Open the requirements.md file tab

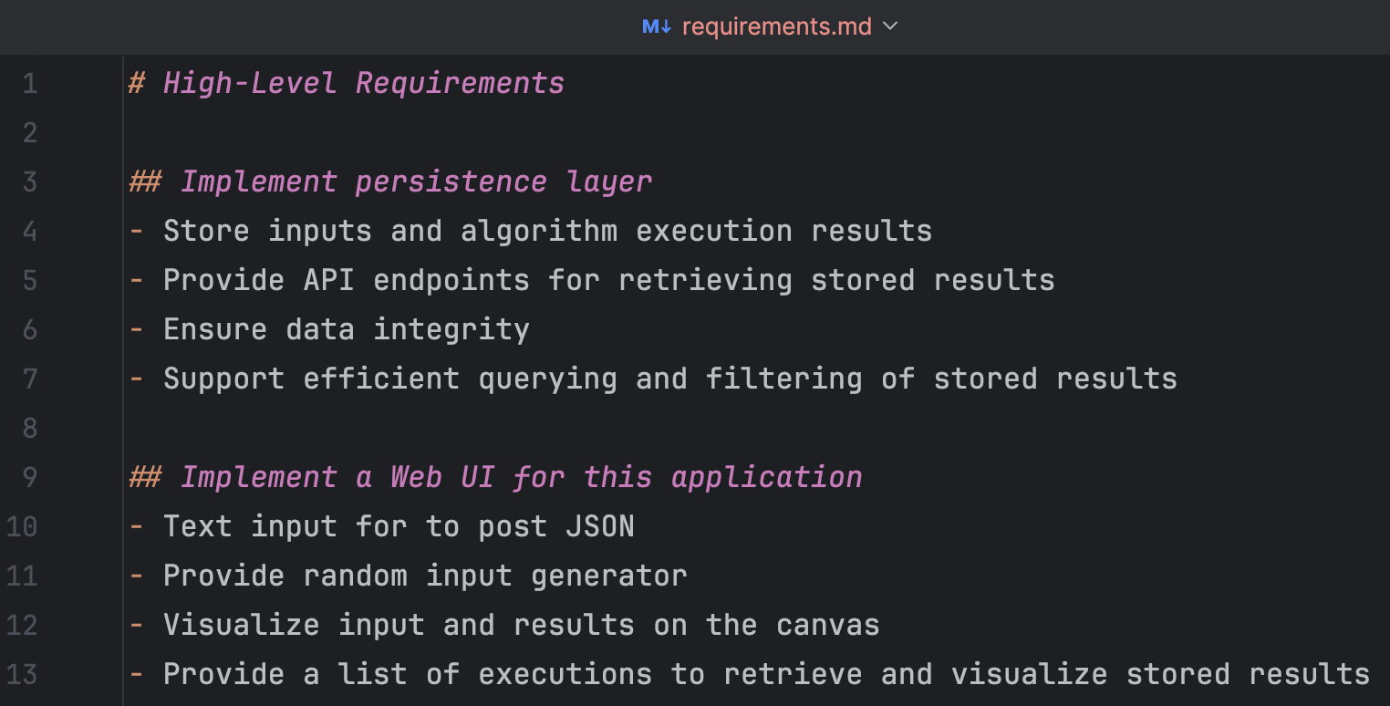[776, 26]
